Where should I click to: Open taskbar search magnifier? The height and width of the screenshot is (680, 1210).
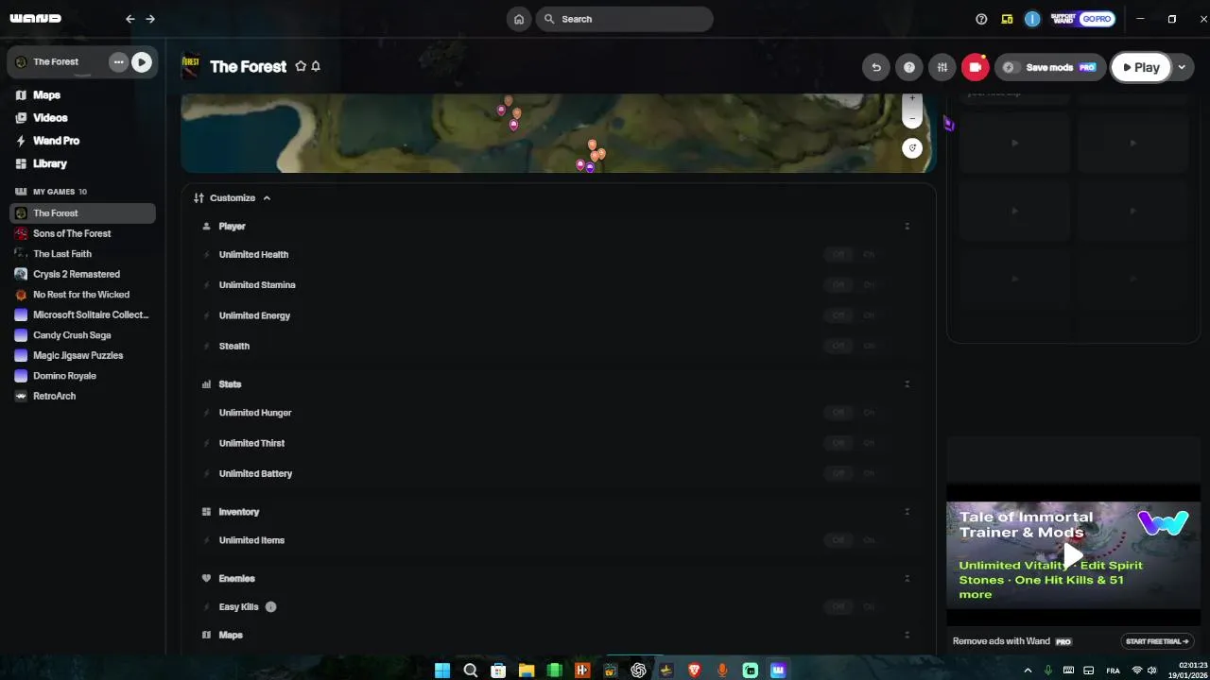tap(470, 671)
